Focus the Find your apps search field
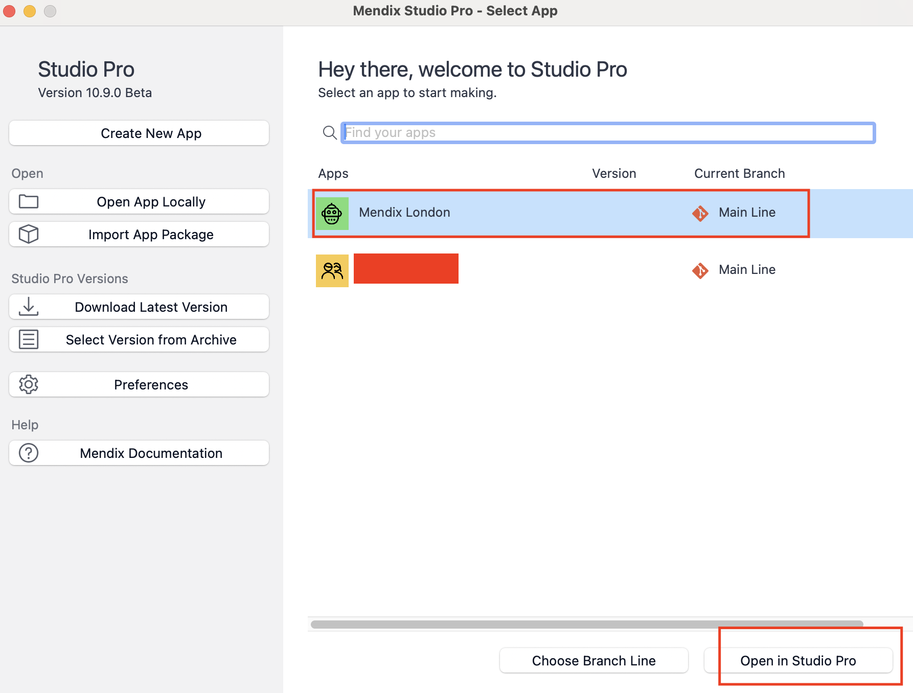Viewport: 913px width, 693px height. [x=608, y=133]
